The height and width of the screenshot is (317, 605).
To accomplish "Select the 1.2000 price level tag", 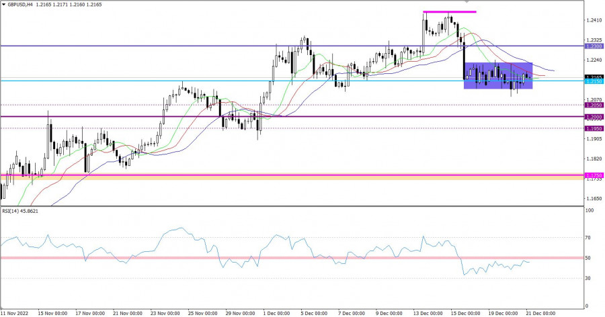I will tap(594, 117).
